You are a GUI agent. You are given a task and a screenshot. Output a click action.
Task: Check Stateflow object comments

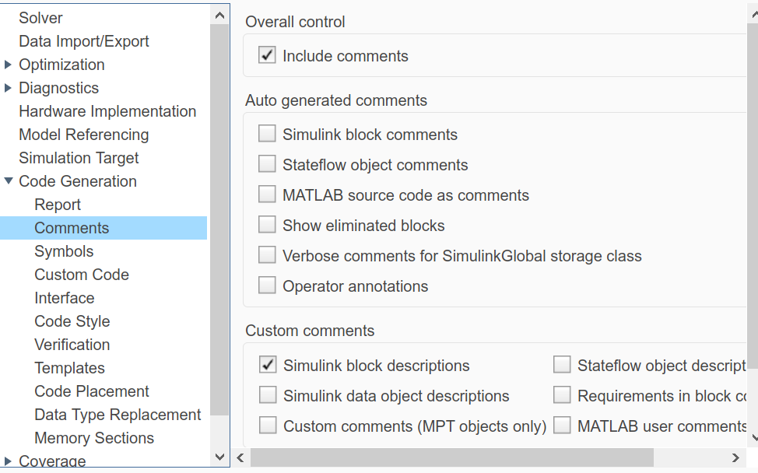pos(267,164)
